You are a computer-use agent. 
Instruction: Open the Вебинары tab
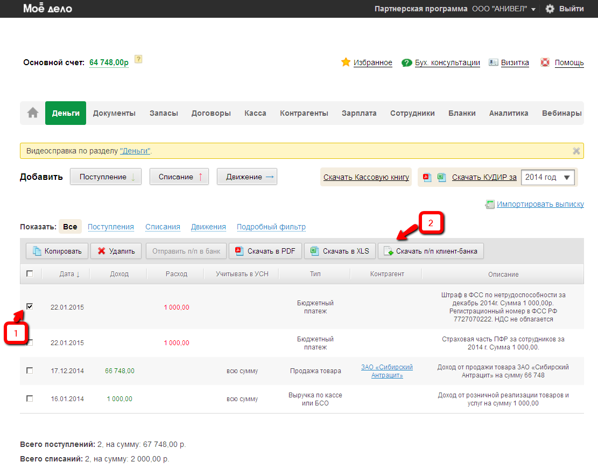[x=562, y=113]
